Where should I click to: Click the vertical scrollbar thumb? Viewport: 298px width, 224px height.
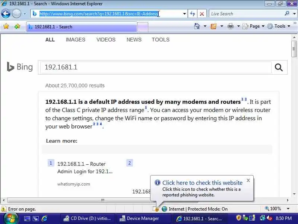(294, 49)
